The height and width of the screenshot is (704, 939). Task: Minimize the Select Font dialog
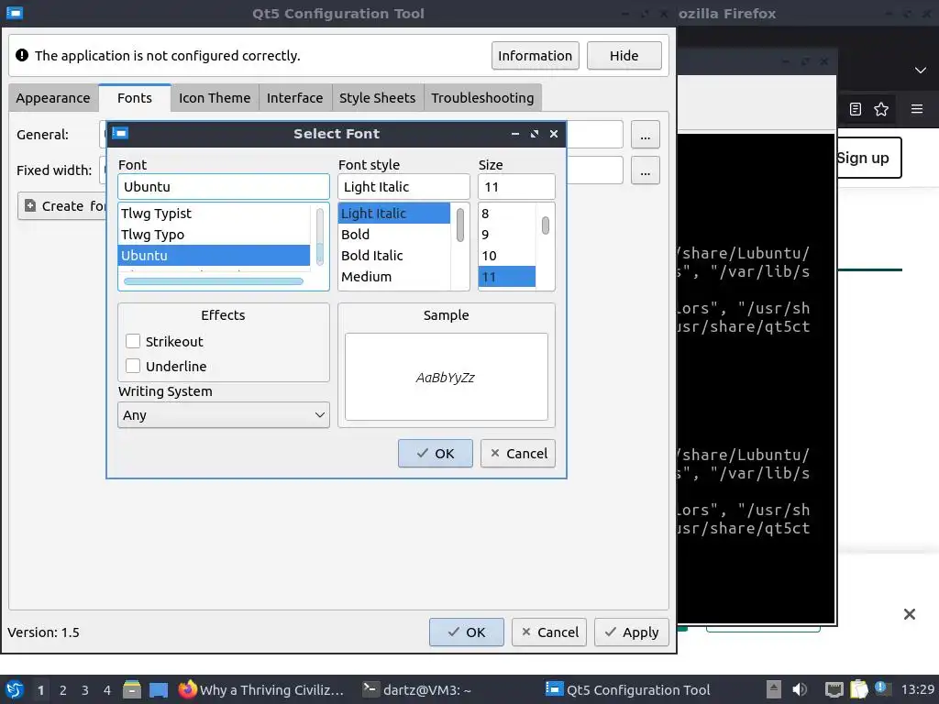515,134
